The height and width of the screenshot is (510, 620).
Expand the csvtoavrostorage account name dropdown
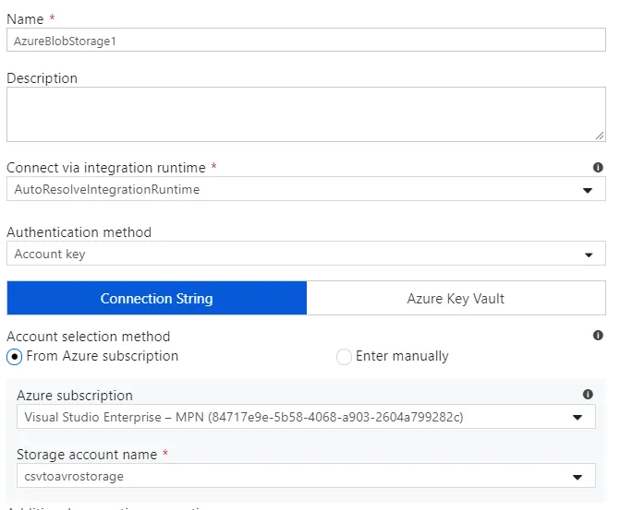point(296,477)
